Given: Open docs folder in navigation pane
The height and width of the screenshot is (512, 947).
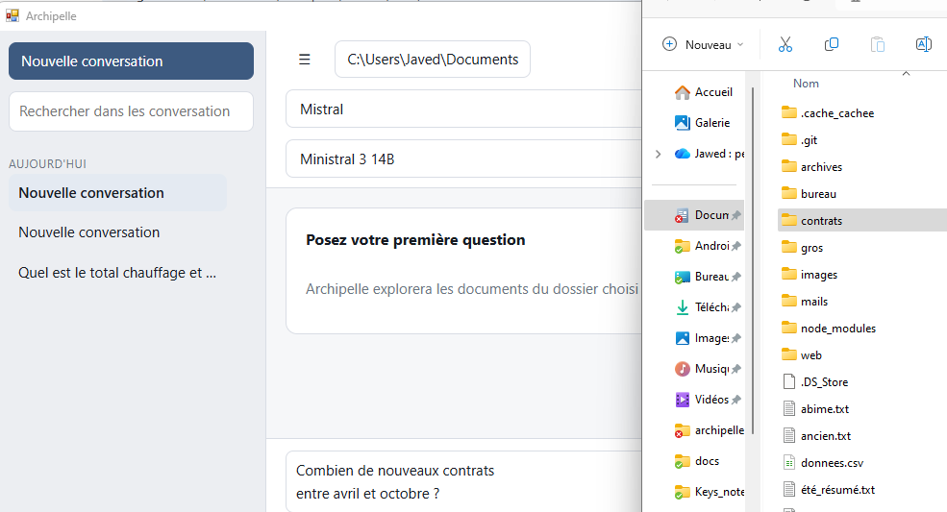Looking at the screenshot, I should click(x=697, y=461).
